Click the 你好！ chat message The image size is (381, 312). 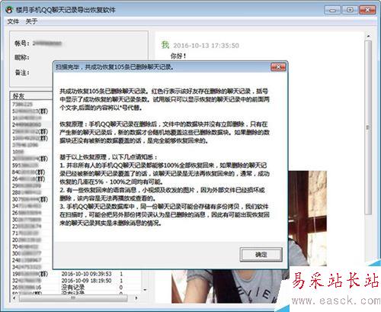click(x=178, y=56)
